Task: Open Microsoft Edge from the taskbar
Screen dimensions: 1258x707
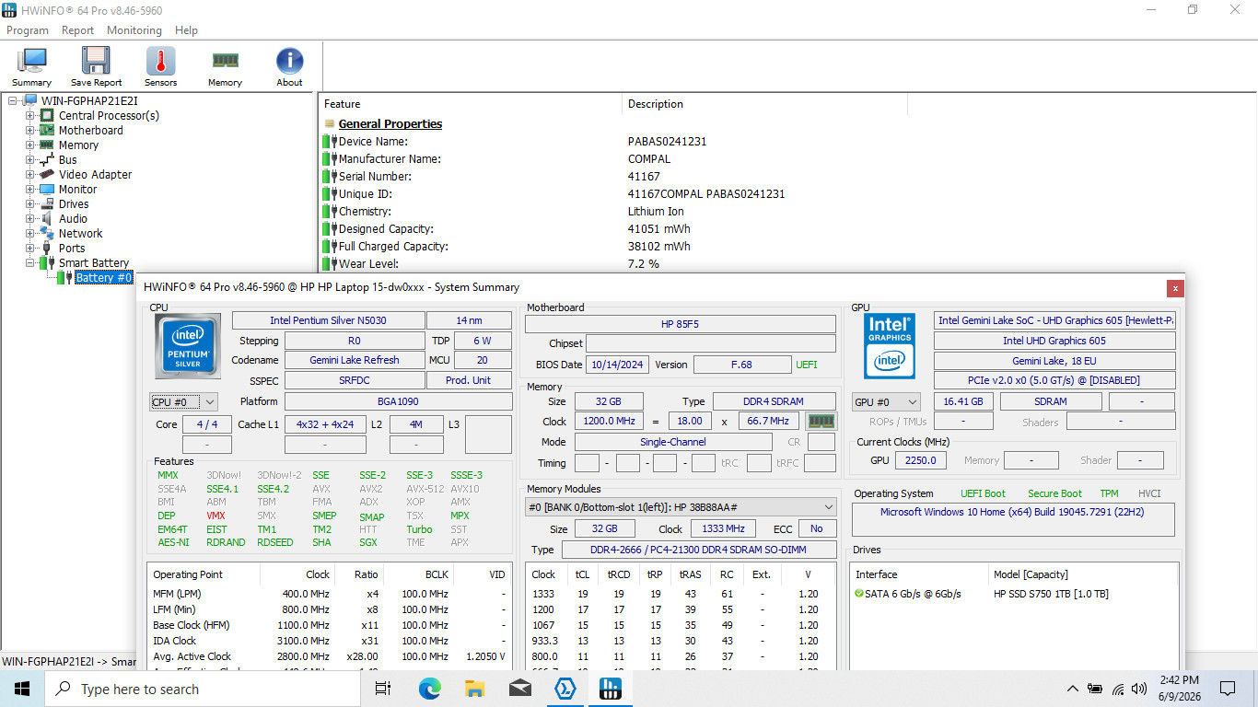Action: pos(429,688)
